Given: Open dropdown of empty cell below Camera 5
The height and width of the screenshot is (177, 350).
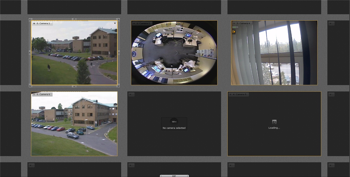Looking at the screenshot, I should click(232, 165).
